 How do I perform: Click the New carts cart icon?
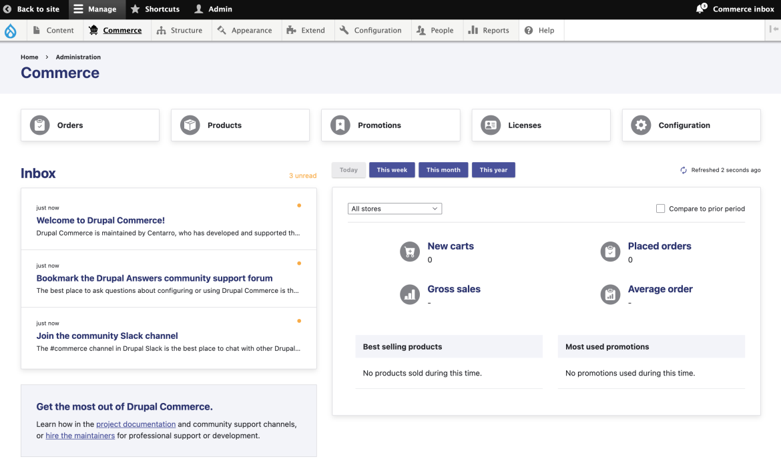(409, 252)
